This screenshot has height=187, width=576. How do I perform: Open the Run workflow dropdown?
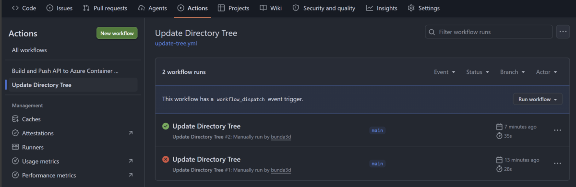pos(538,99)
